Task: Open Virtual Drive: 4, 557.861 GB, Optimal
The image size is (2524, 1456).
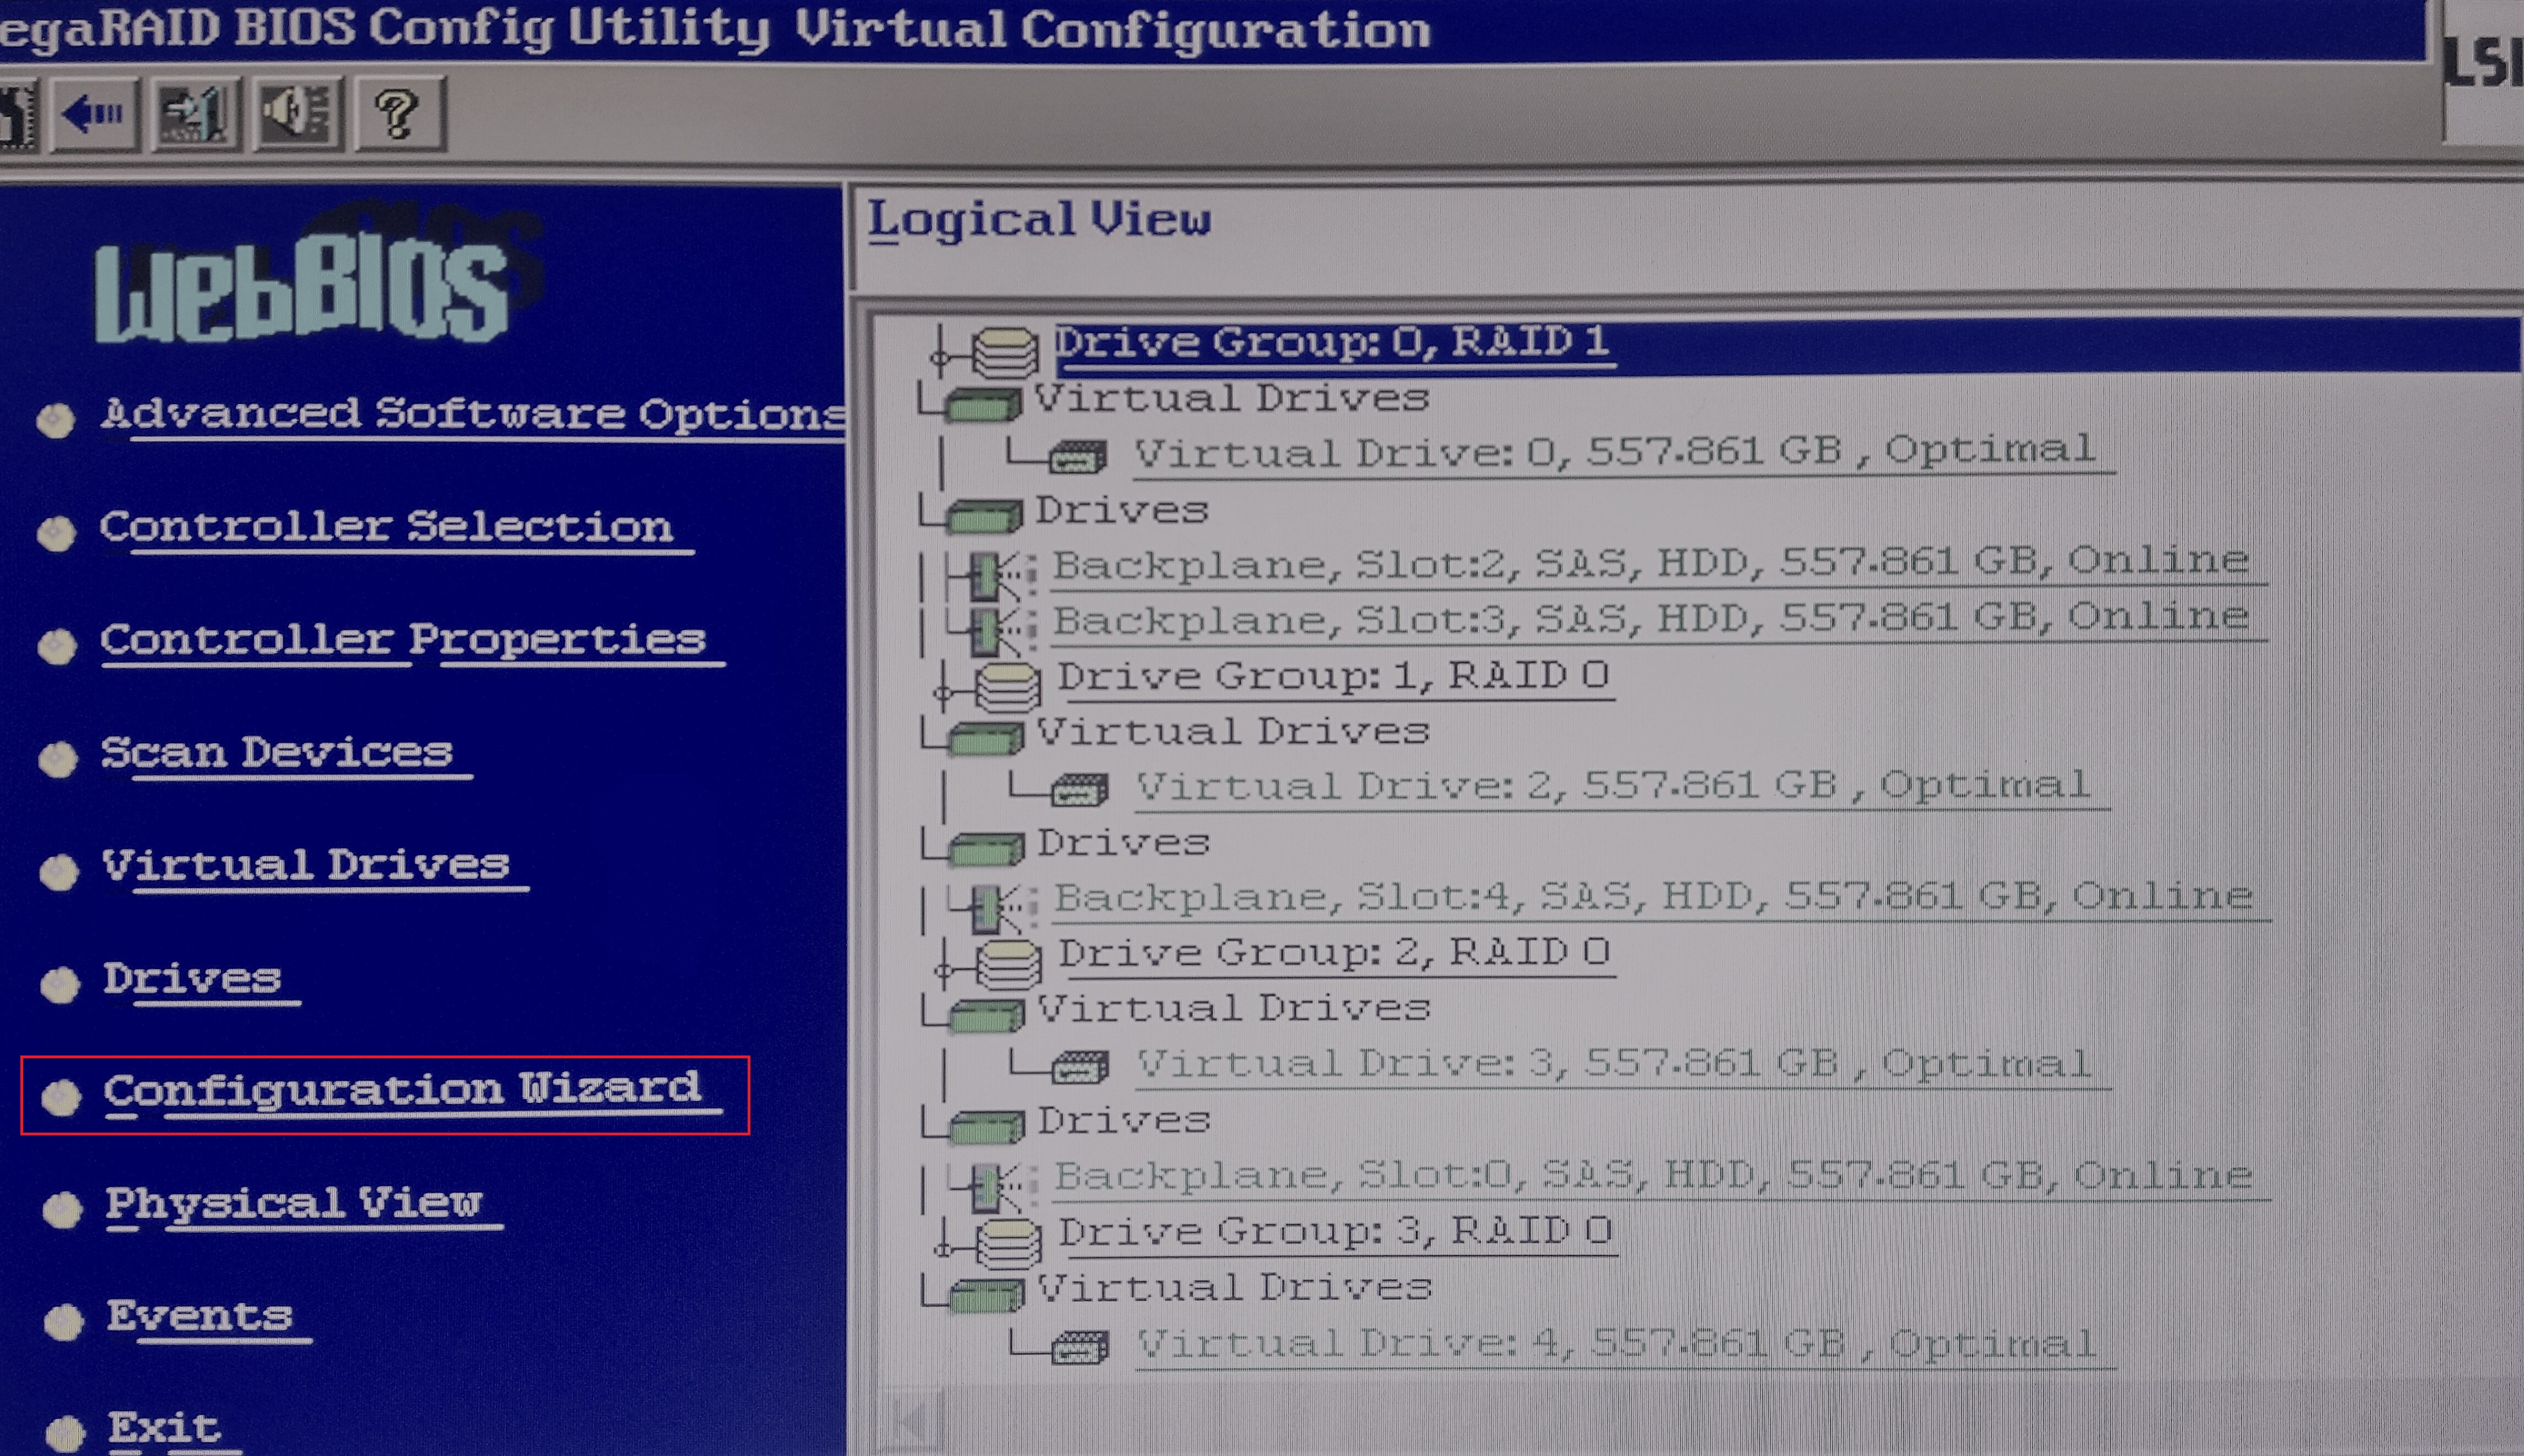Action: [1625, 1346]
